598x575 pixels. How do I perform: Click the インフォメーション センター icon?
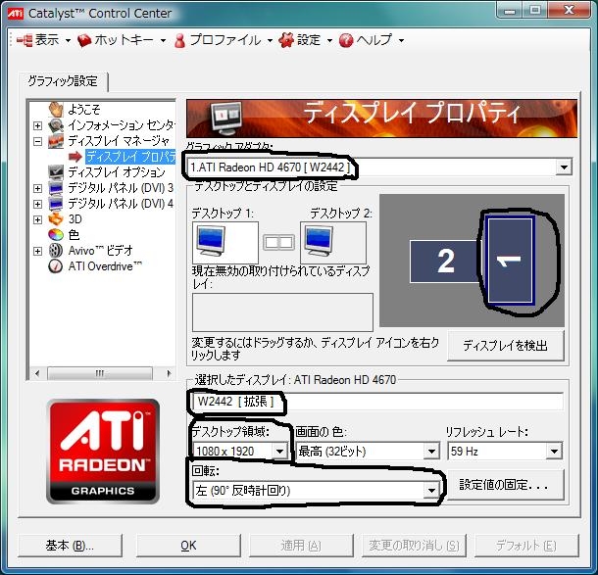[56, 125]
